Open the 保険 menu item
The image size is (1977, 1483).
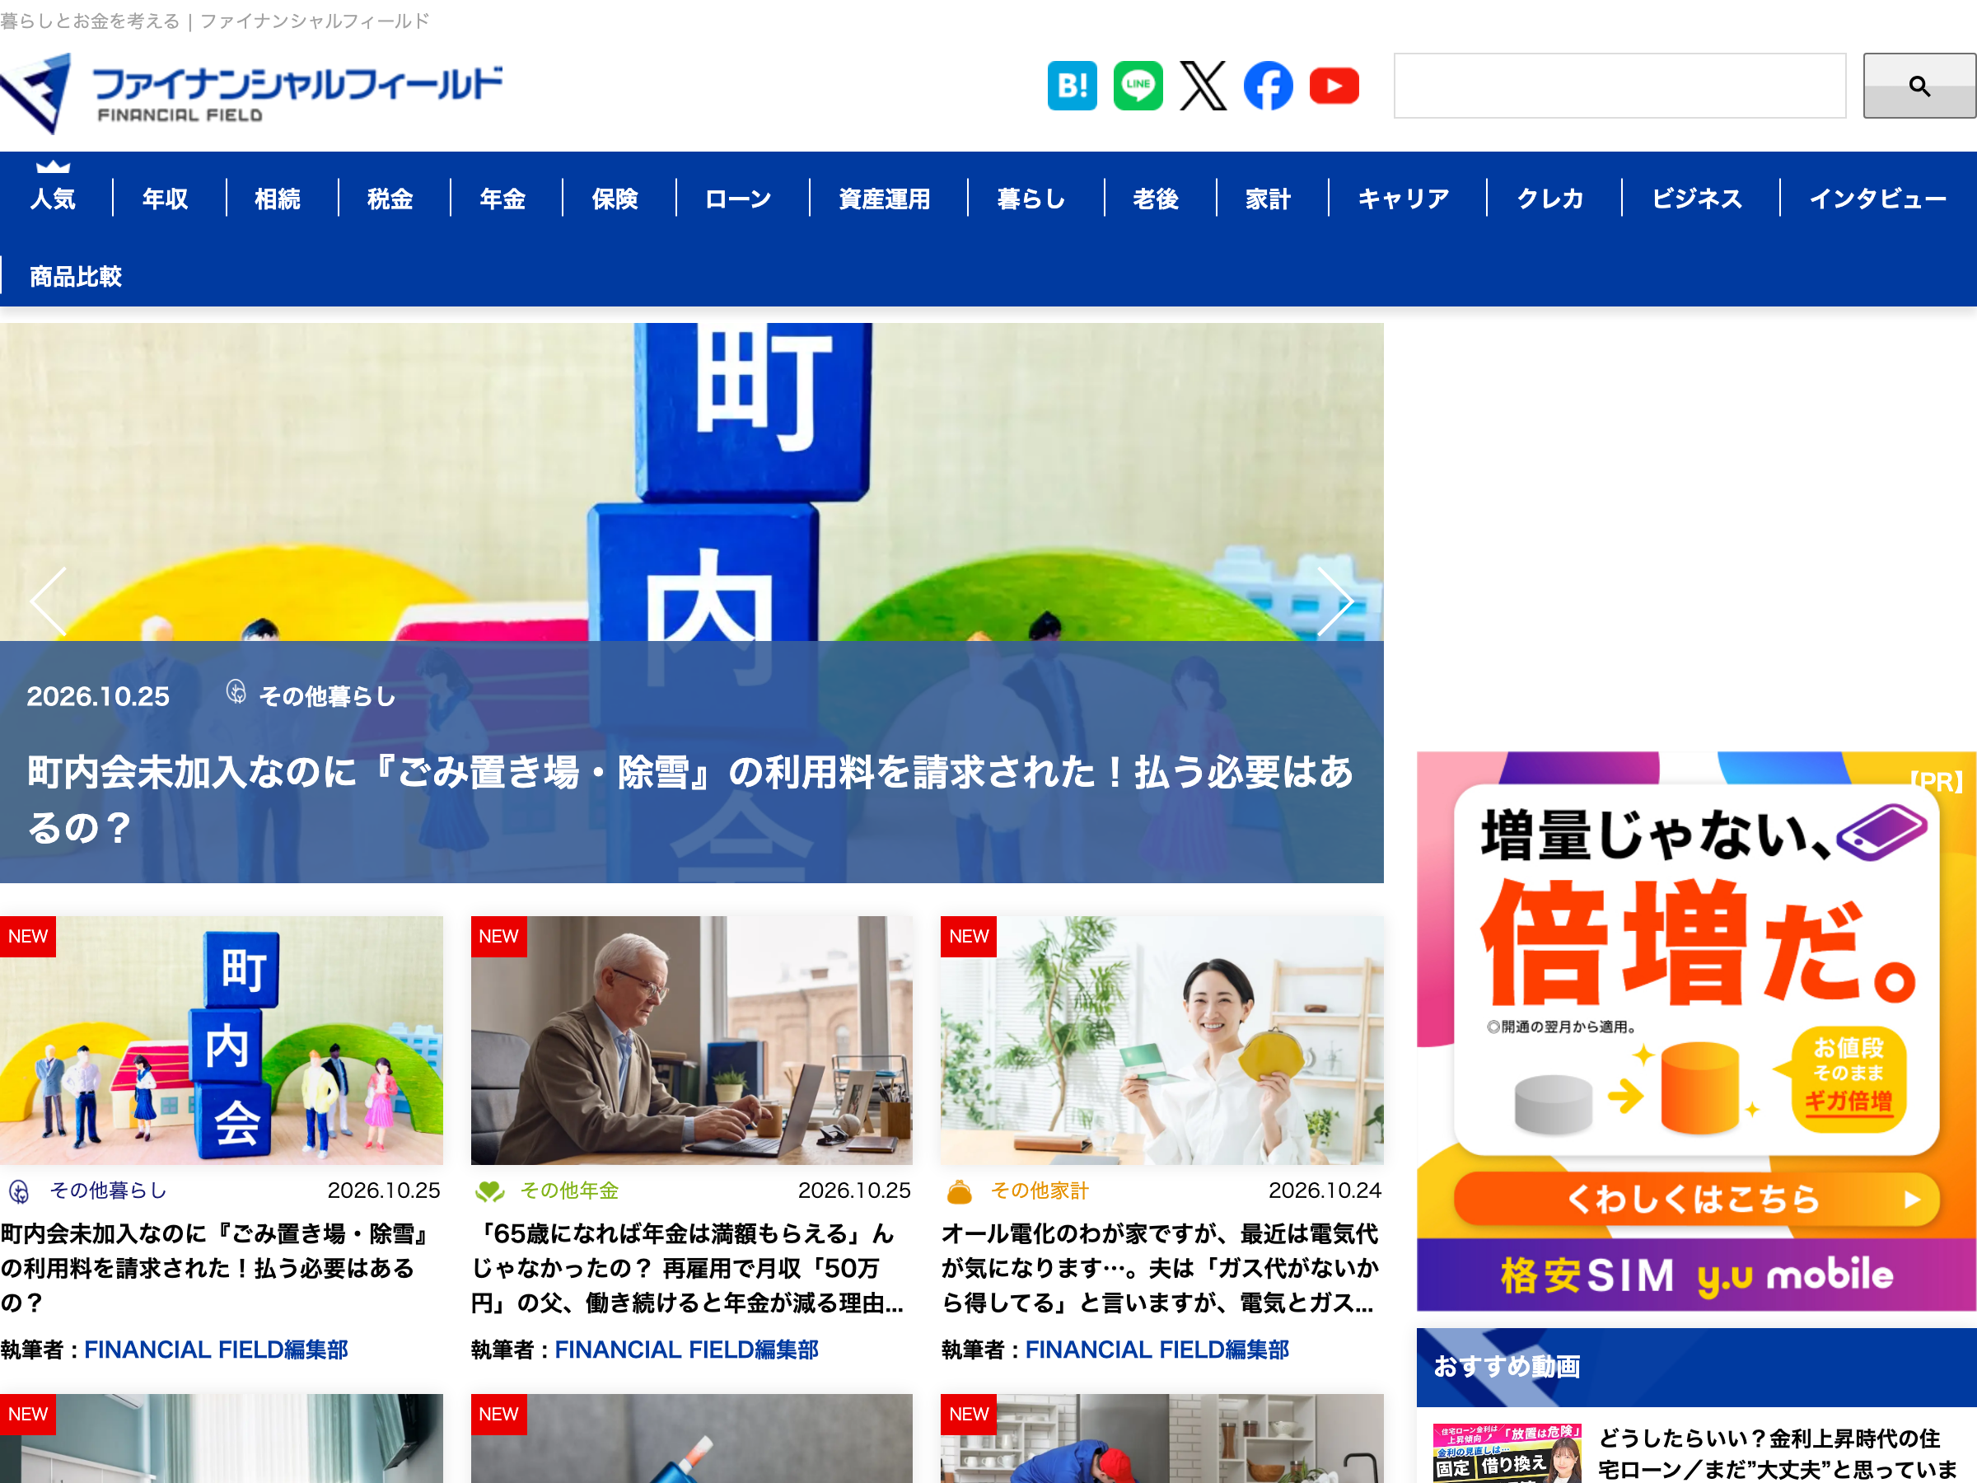(x=616, y=199)
